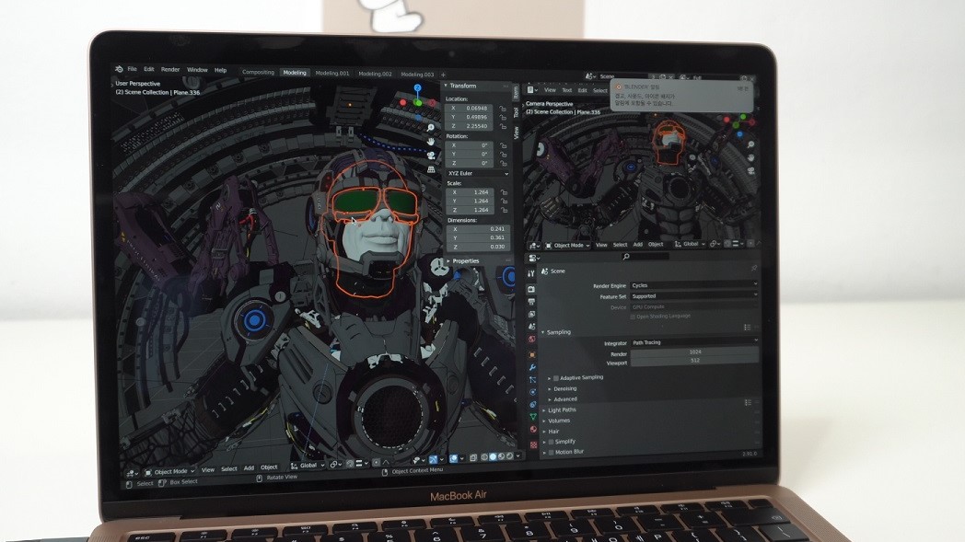Open the Render menu
Image resolution: width=965 pixels, height=542 pixels.
tap(170, 70)
